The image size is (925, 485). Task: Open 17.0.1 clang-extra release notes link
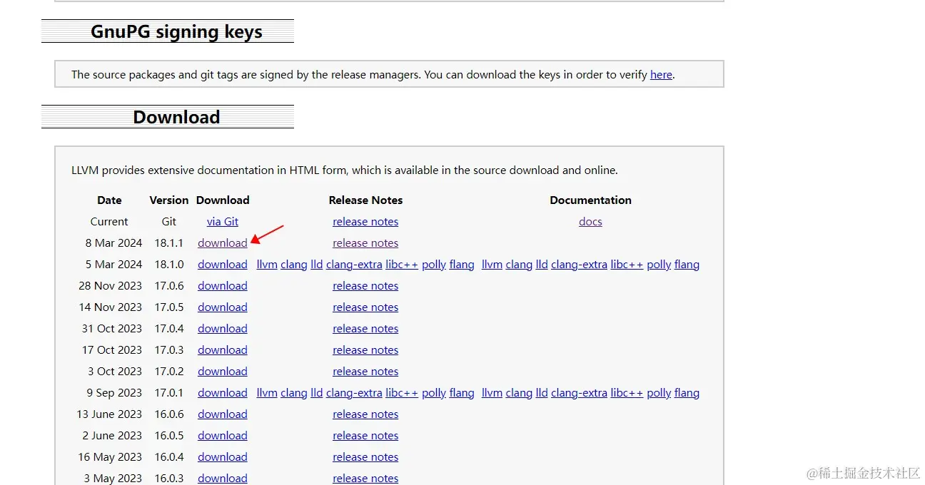[354, 393]
